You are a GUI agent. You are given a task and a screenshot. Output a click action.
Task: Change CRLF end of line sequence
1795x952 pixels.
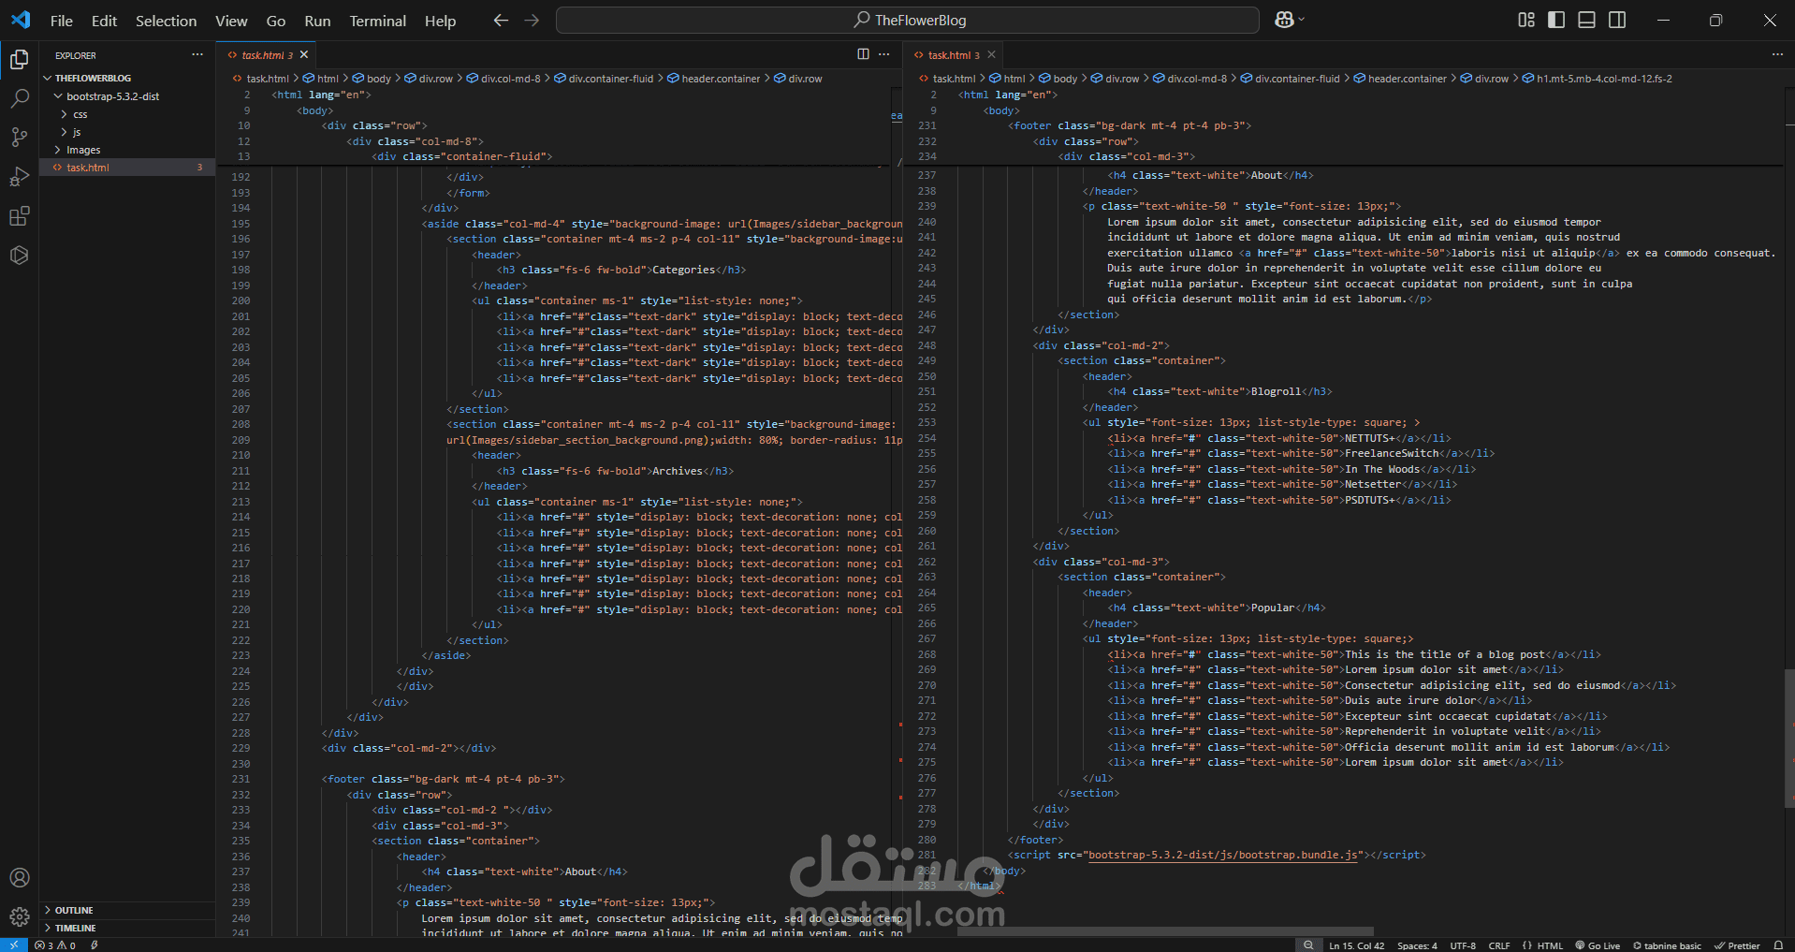pos(1499,945)
